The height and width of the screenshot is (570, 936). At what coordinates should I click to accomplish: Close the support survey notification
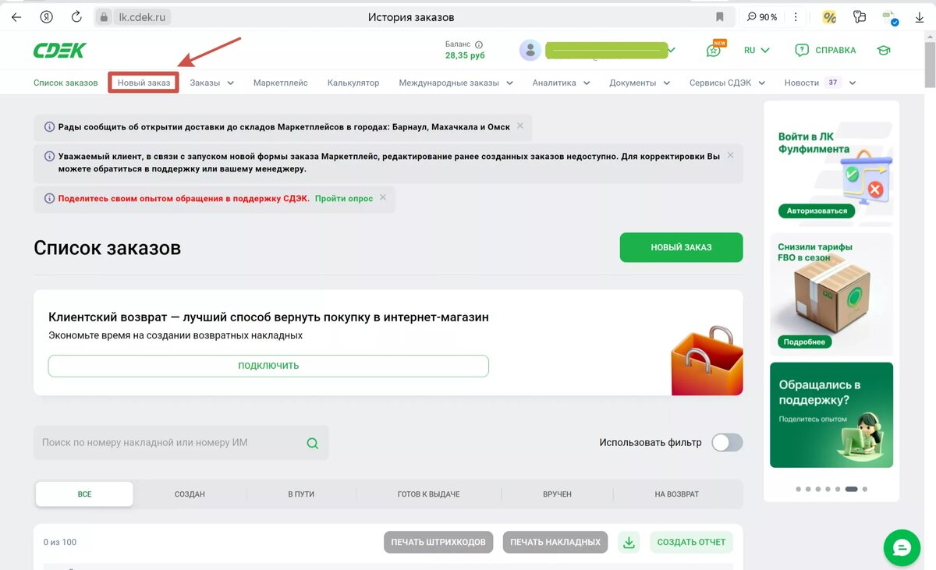pos(383,198)
